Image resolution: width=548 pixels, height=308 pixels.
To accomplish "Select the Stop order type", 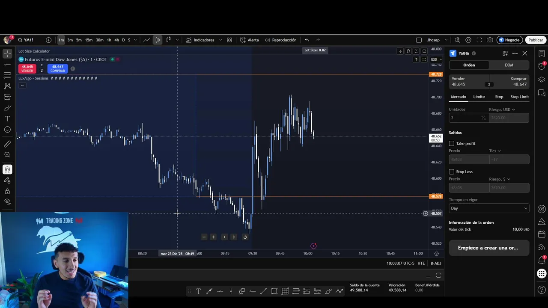I will 499,97.
